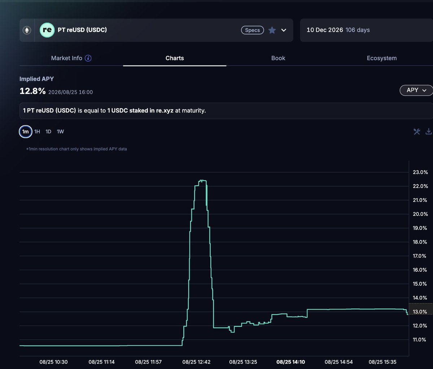Click the 12.8% implied APY value
The width and height of the screenshot is (433, 369).
tap(32, 92)
